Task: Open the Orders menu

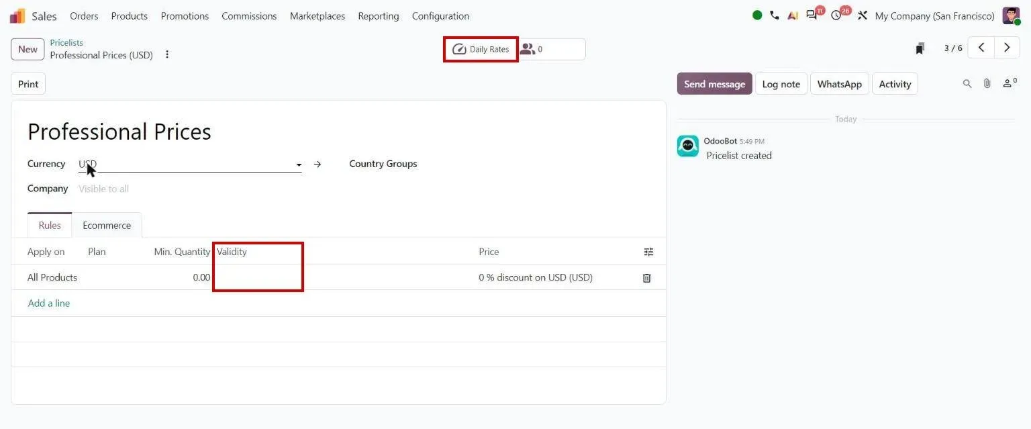Action: pyautogui.click(x=84, y=15)
